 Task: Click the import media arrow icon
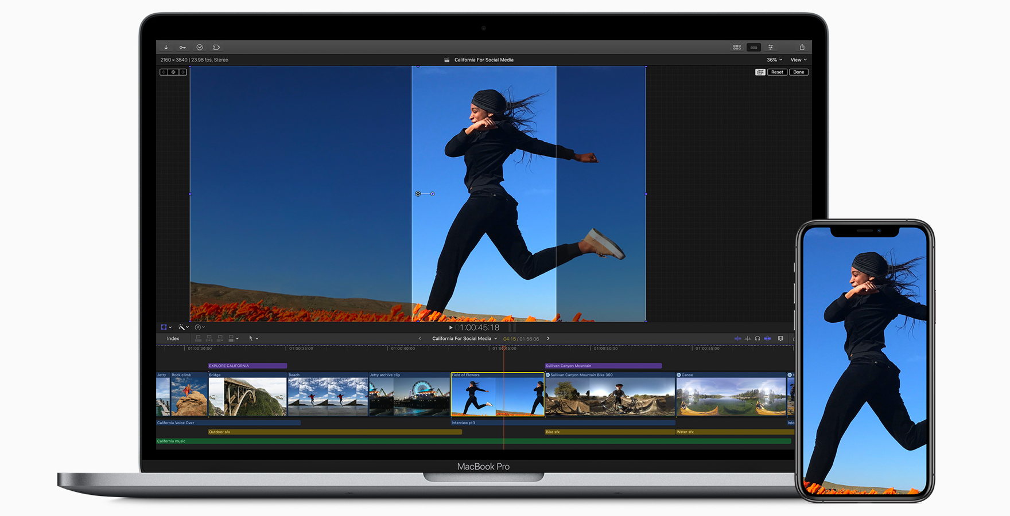pyautogui.click(x=166, y=48)
